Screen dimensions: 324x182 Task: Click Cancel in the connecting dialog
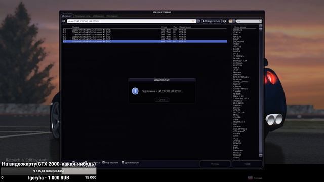click(162, 100)
